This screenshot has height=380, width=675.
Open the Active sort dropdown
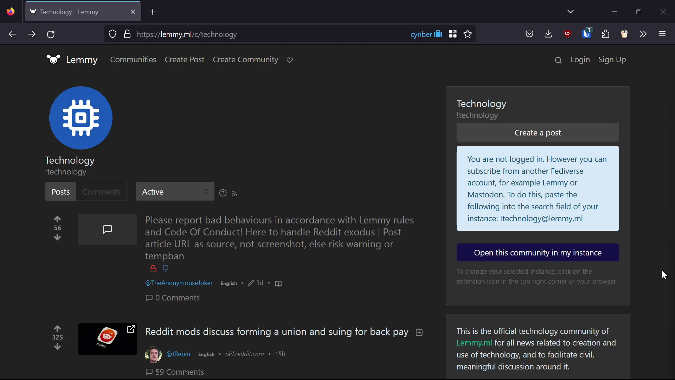tap(175, 192)
